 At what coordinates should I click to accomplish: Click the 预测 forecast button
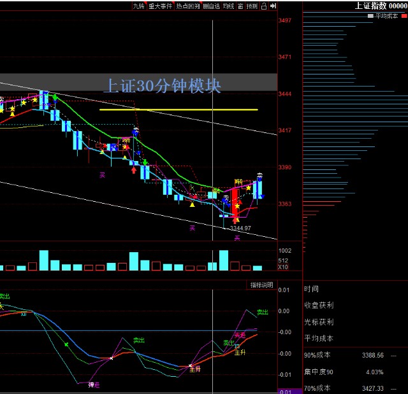coord(252,6)
